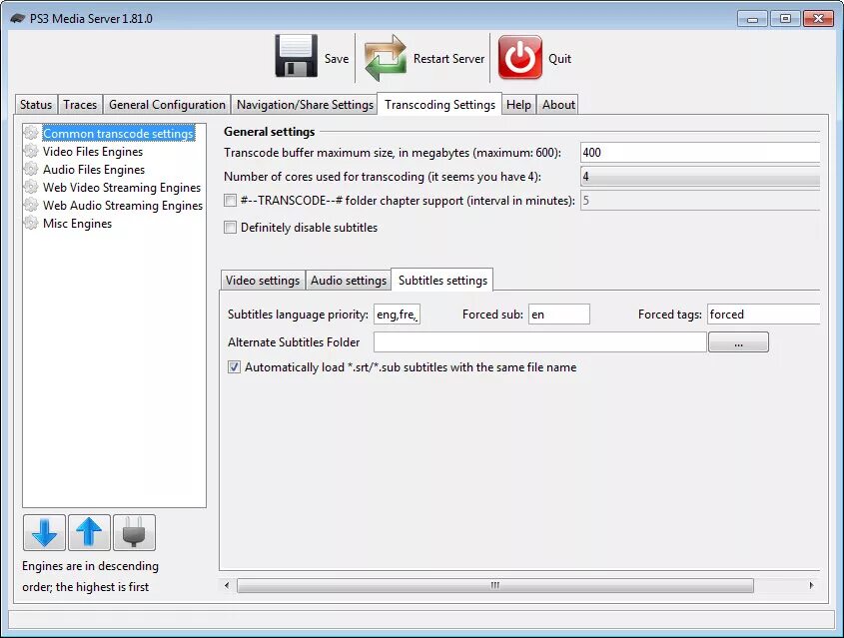
Task: Select Audio Files Engines in tree
Action: click(x=94, y=170)
